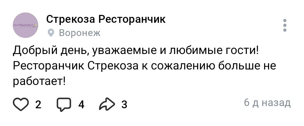Viewport: 304px width, 126px height.
Task: Click the word 'назад' in the timestamp
Action: coord(276,103)
